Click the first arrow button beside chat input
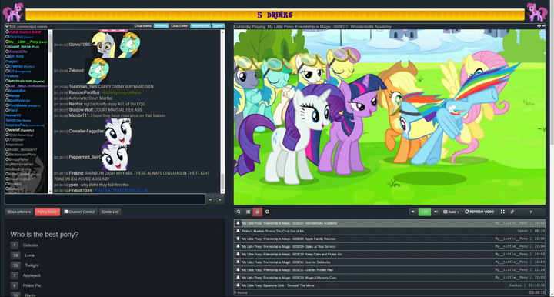 pos(210,199)
